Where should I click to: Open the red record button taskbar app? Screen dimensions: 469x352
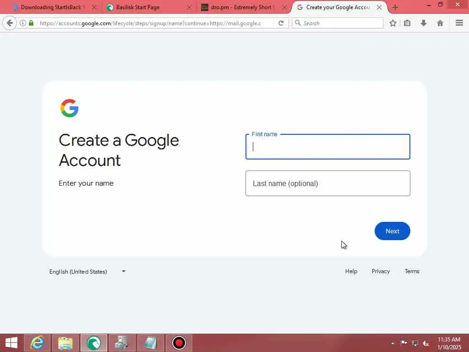click(x=179, y=343)
